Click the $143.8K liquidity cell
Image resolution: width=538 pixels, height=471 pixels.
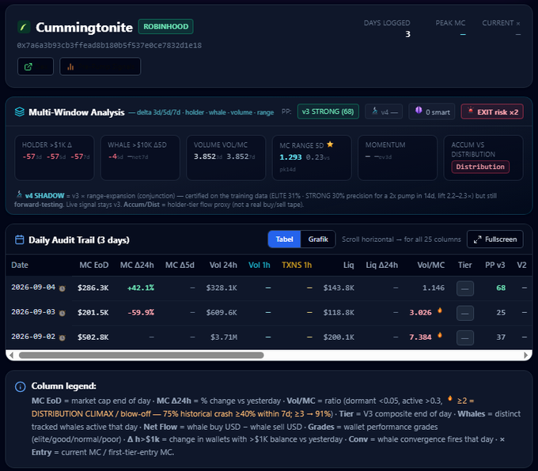point(339,288)
